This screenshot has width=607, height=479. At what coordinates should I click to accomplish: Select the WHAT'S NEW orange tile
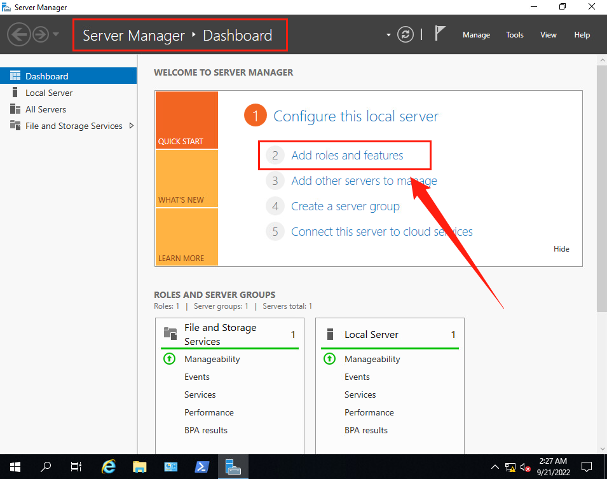point(186,179)
